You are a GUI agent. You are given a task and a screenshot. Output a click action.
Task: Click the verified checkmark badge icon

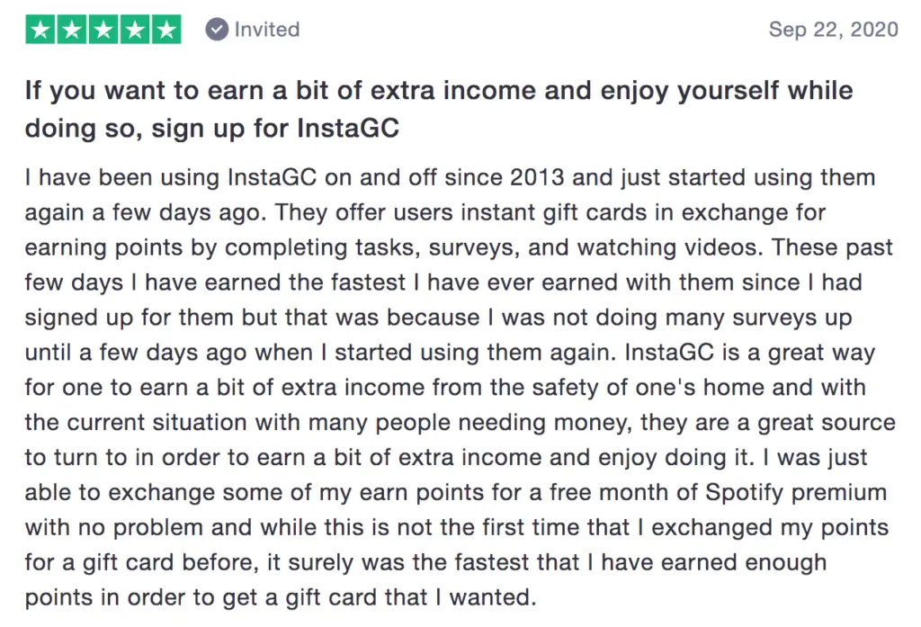(x=217, y=30)
